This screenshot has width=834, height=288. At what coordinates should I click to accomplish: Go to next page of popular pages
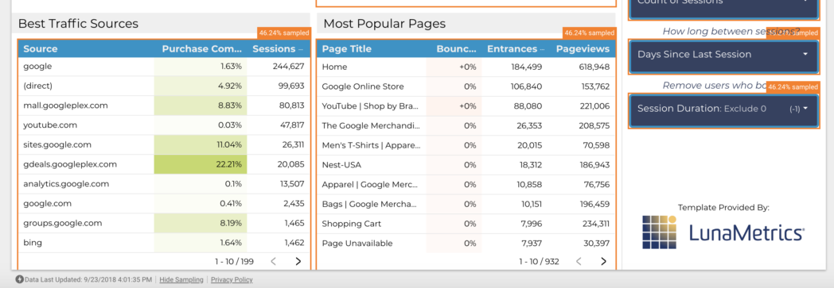coord(603,261)
